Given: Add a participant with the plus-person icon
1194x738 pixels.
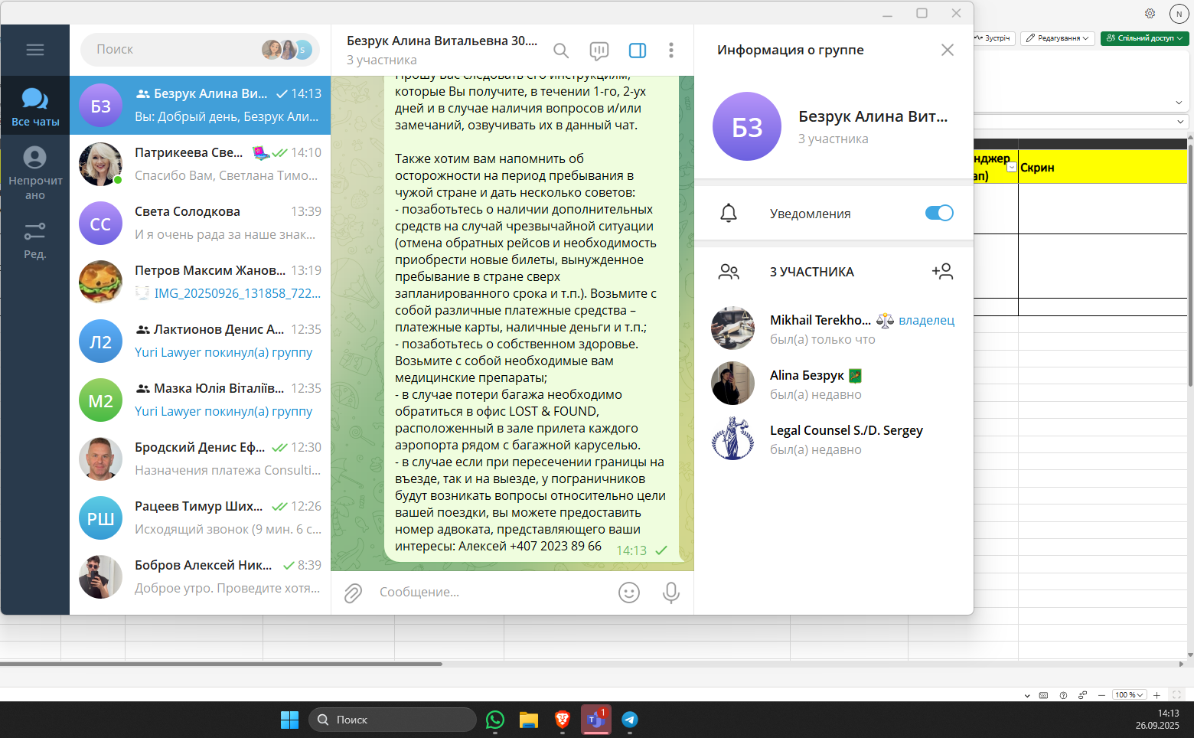Looking at the screenshot, I should pos(942,272).
